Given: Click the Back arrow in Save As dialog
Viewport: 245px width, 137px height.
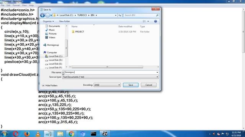Looking at the screenshot, I should point(42,15).
